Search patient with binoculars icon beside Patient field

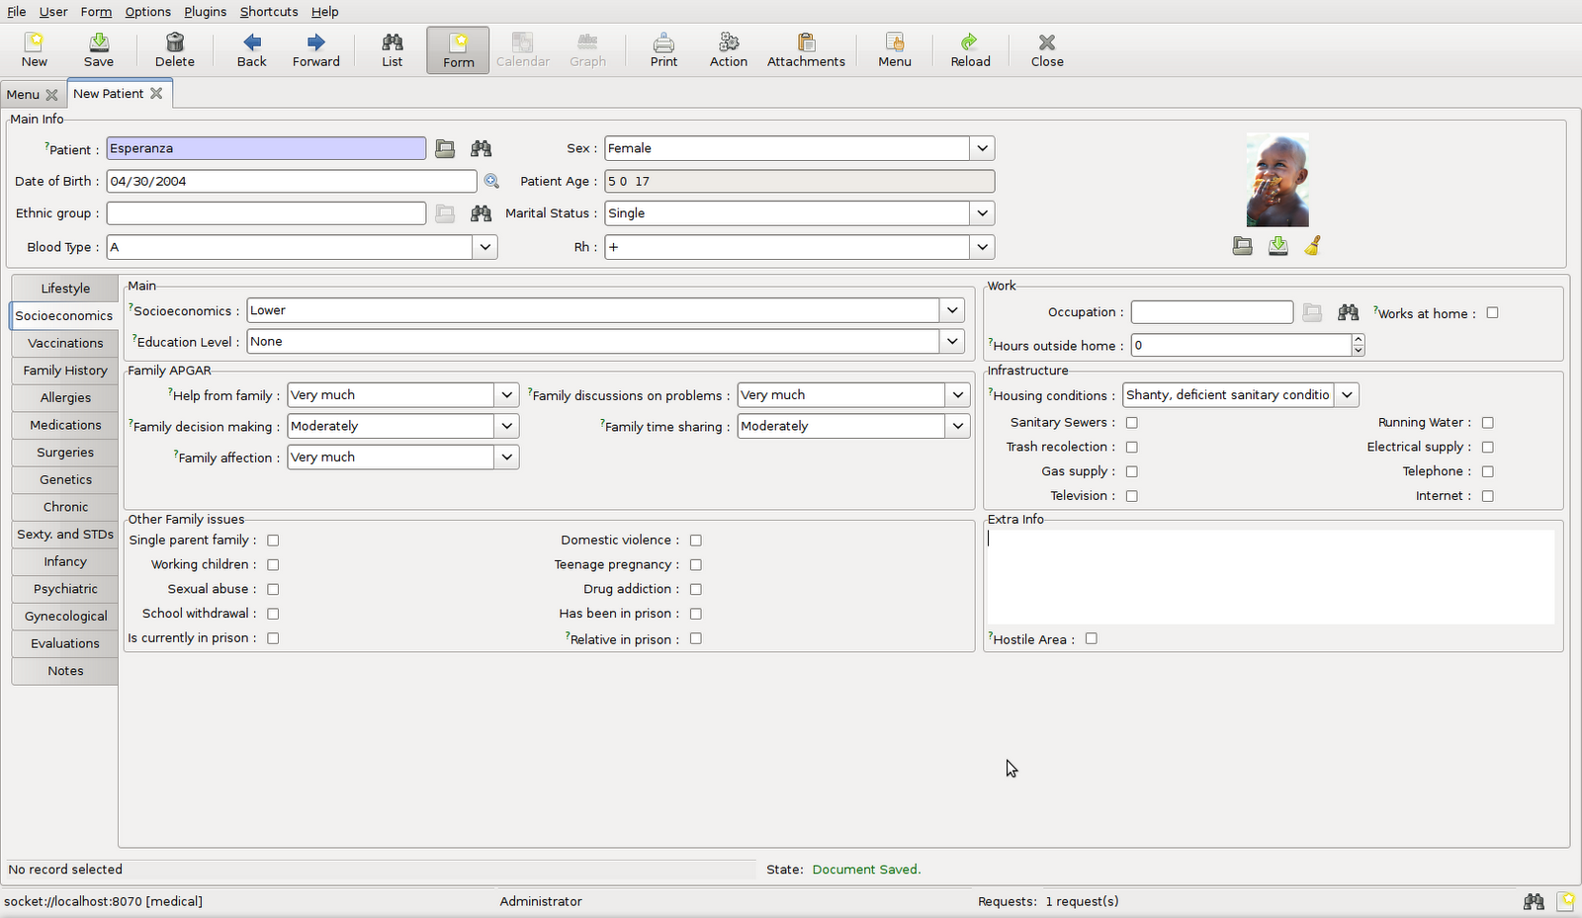click(x=482, y=149)
